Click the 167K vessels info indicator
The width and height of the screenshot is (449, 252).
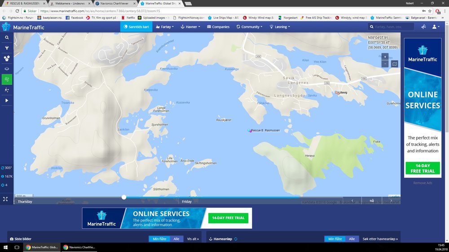tap(7, 177)
